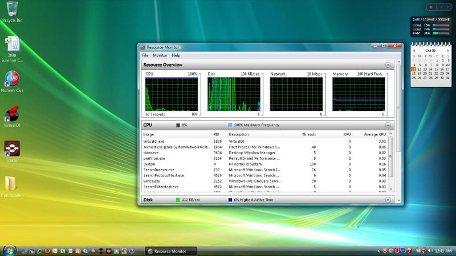
Task: Click process list scrollbar down arrow
Action: pyautogui.click(x=391, y=189)
